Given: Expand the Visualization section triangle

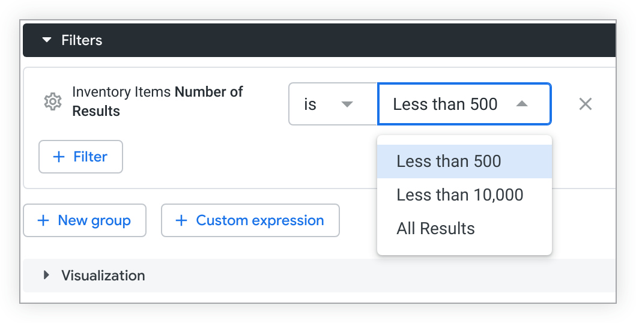Looking at the screenshot, I should pos(46,276).
